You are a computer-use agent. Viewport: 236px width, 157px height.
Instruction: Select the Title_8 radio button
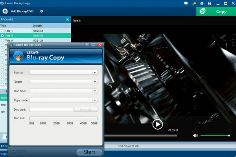(x=2, y=36)
